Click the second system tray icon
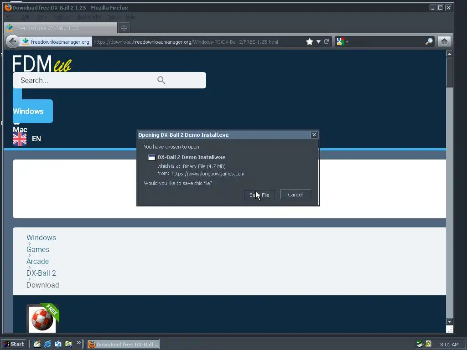This screenshot has width=467, height=350. tap(428, 344)
